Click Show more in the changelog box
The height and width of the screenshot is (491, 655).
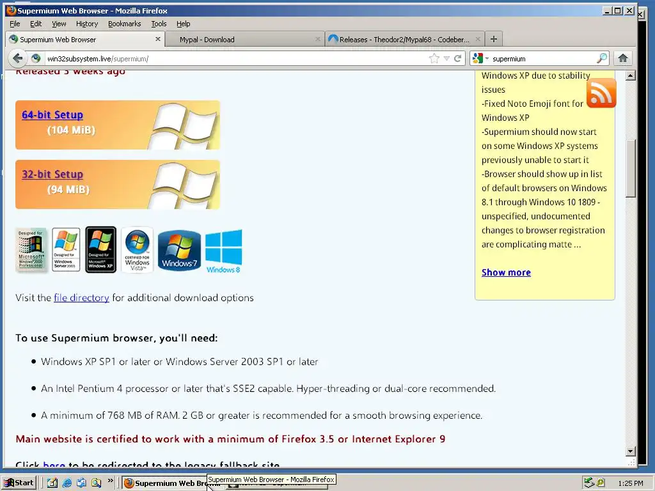(x=506, y=272)
